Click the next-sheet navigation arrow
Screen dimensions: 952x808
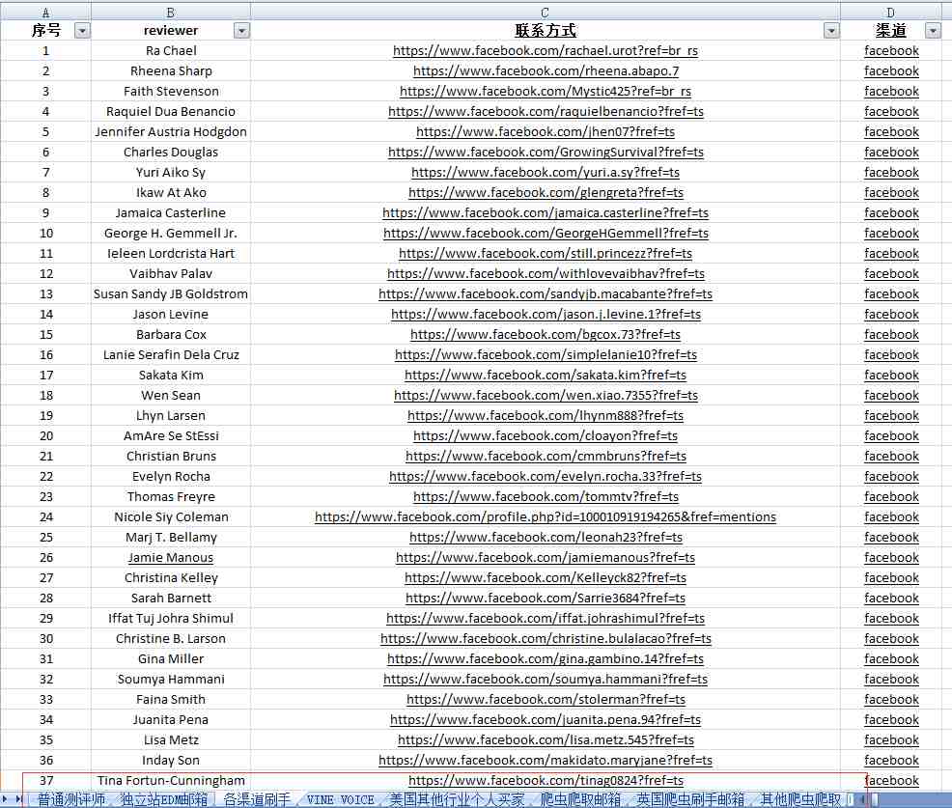(5, 799)
